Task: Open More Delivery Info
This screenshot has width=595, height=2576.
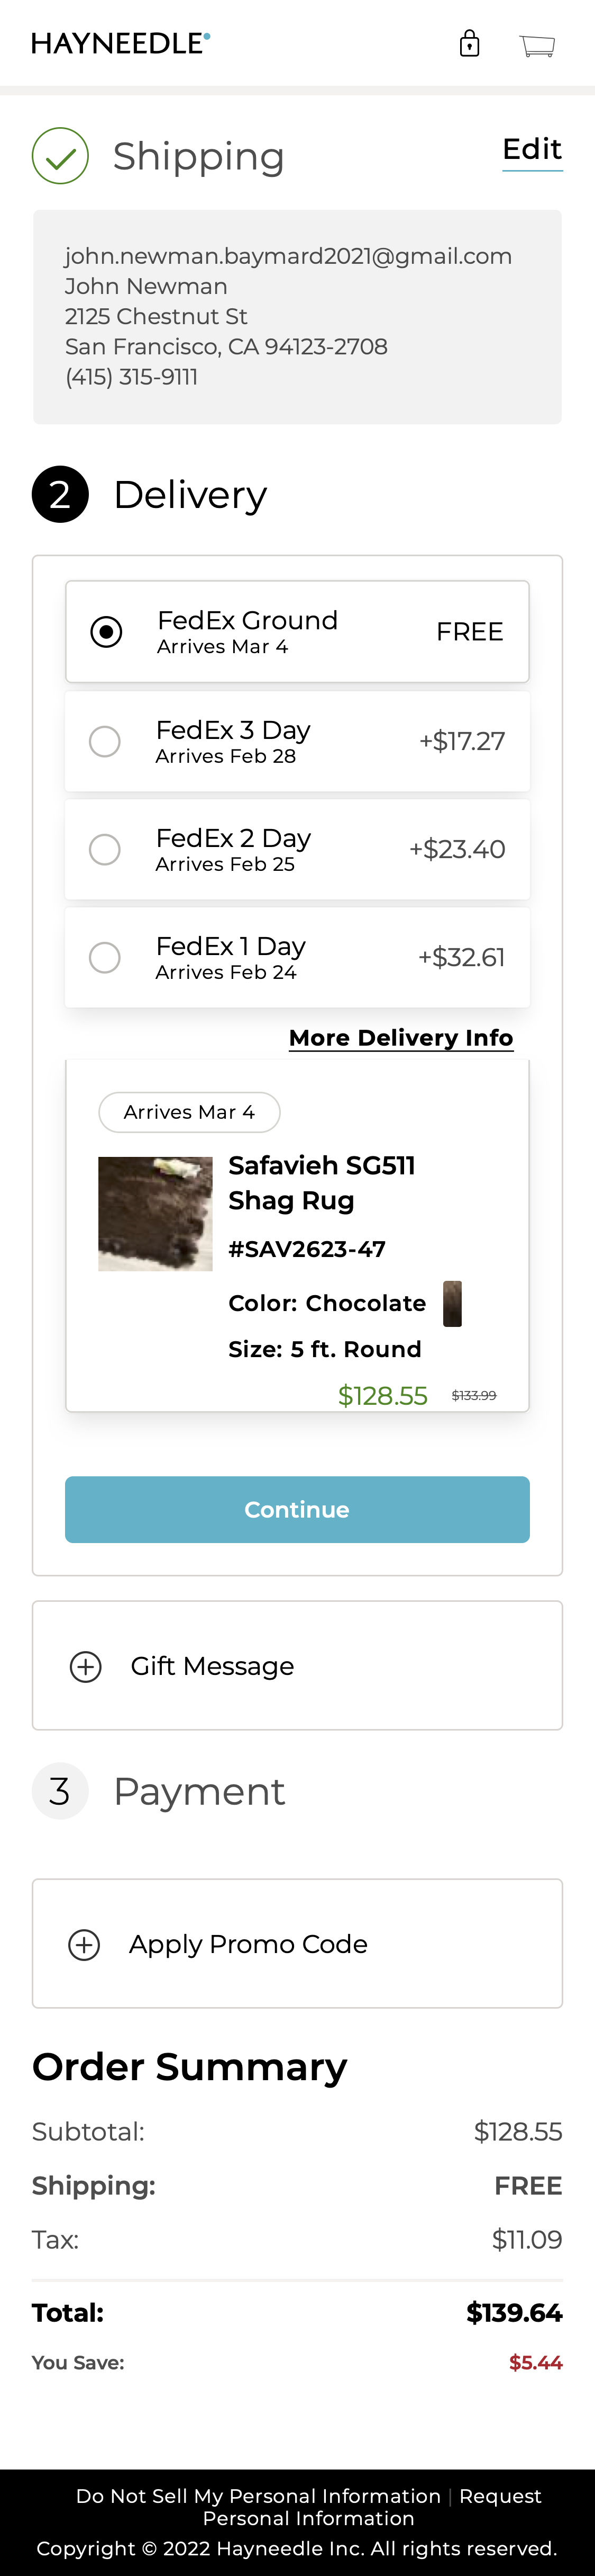Action: pos(401,1037)
